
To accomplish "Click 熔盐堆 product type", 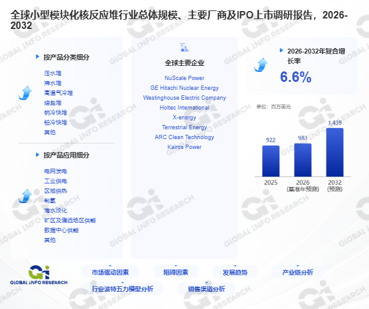I will 53,103.
